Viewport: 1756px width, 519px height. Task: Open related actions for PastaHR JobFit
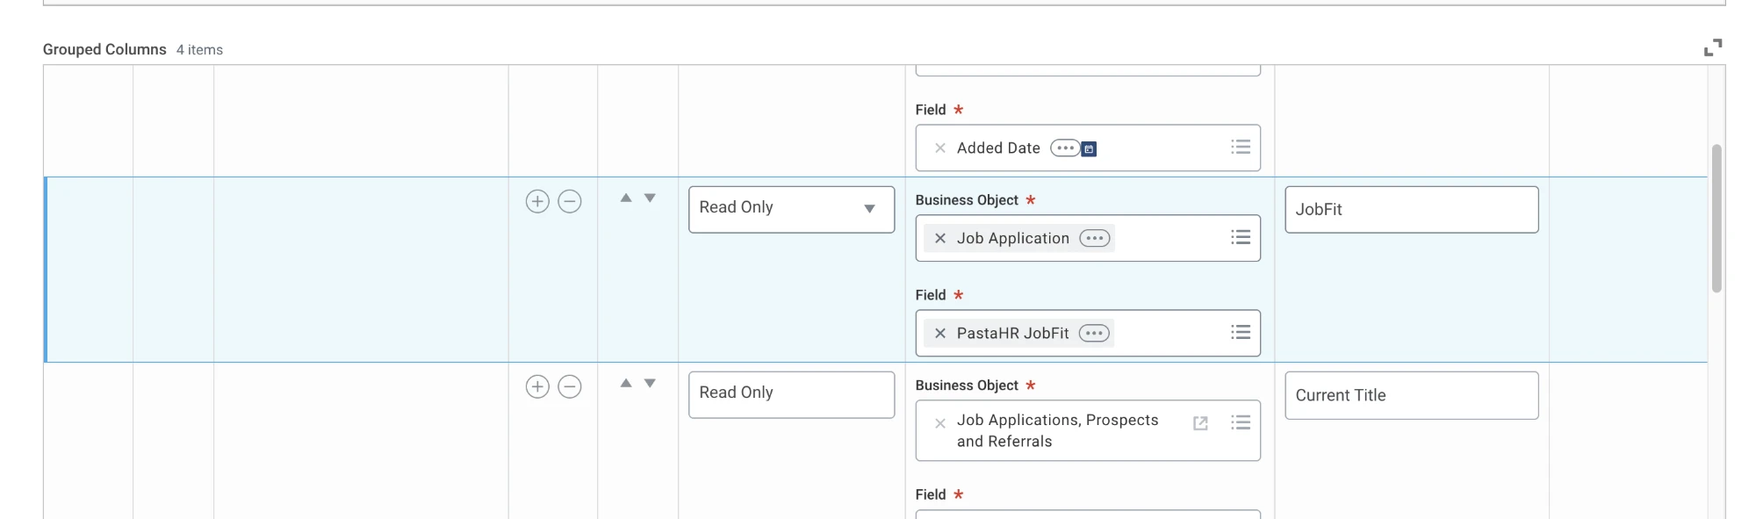[1094, 334]
